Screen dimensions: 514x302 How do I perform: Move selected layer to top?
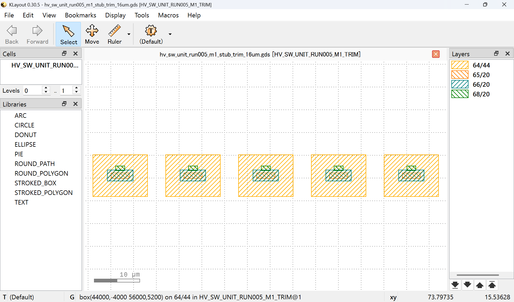tap(492, 285)
